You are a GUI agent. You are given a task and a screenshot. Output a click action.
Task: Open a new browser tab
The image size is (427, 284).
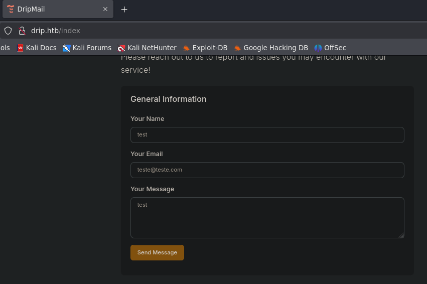[x=124, y=9]
